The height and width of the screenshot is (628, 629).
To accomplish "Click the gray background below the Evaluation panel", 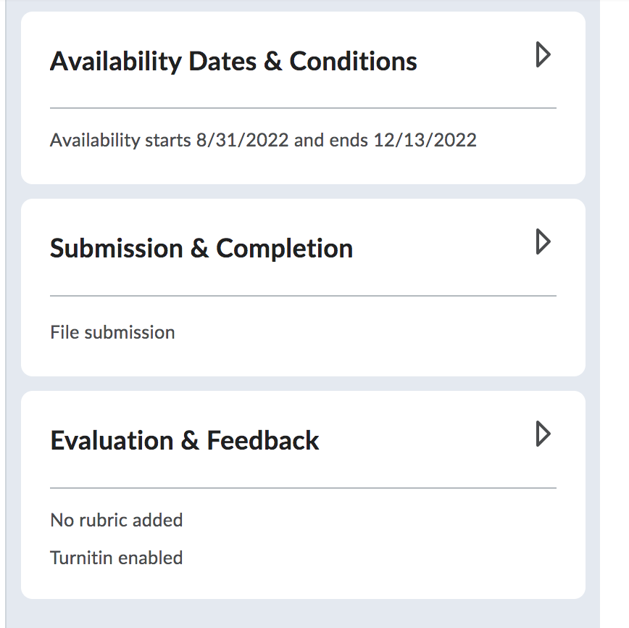I will coord(303,613).
